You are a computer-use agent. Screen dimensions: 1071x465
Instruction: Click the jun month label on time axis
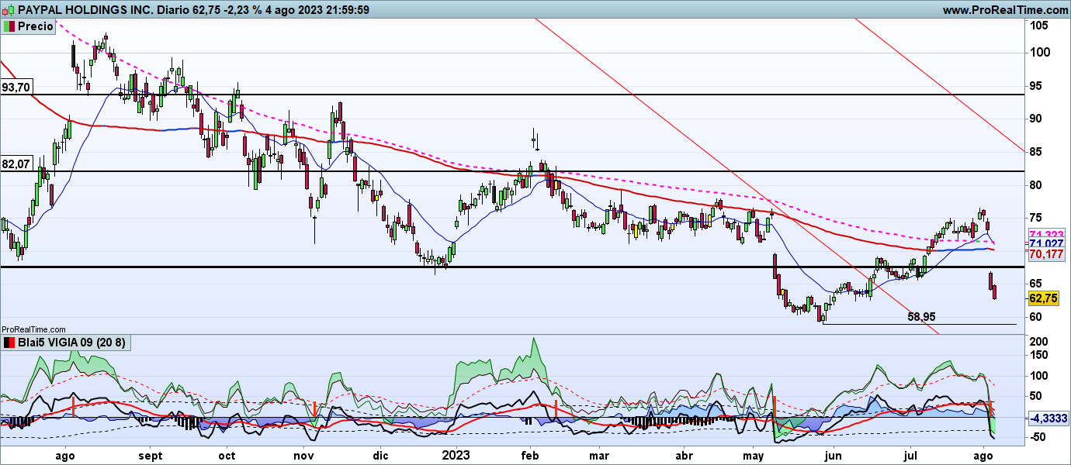[833, 455]
